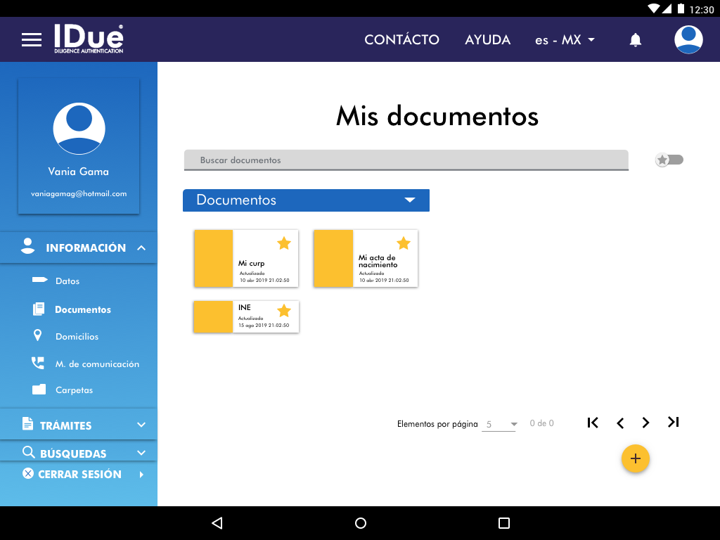Viewport: 720px width, 540px height.
Task: Tap the yellow add document button
Action: 635,459
